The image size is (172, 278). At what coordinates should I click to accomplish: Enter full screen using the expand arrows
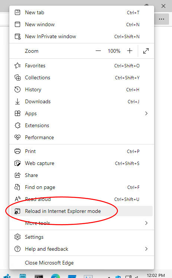pos(146,51)
